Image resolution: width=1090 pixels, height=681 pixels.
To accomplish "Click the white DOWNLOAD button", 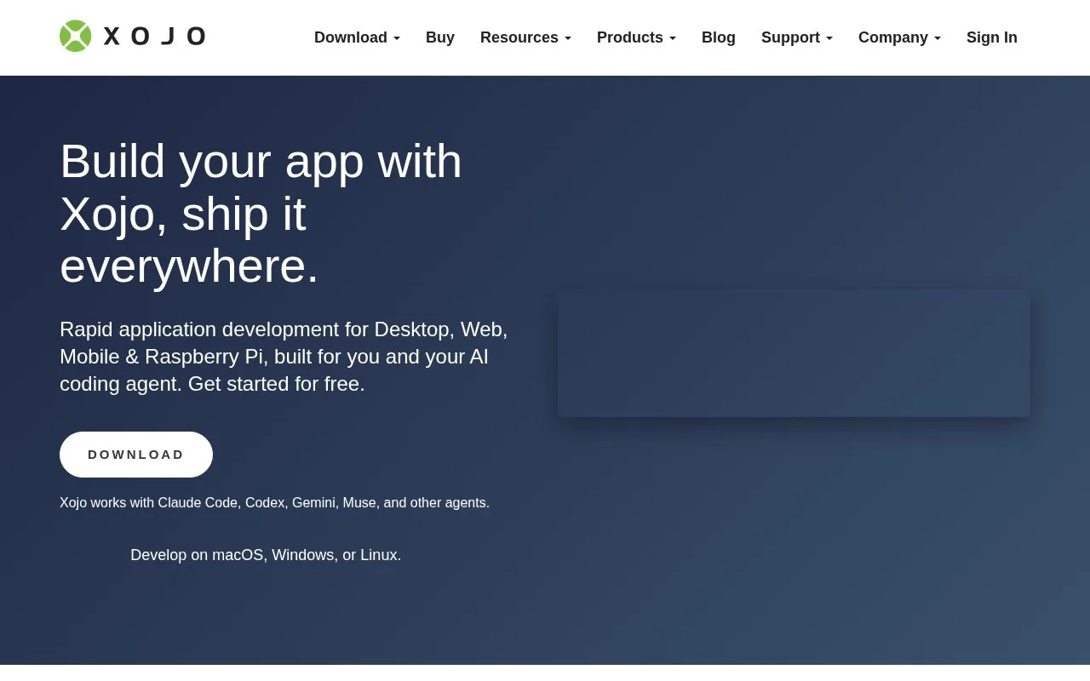I will coord(136,455).
